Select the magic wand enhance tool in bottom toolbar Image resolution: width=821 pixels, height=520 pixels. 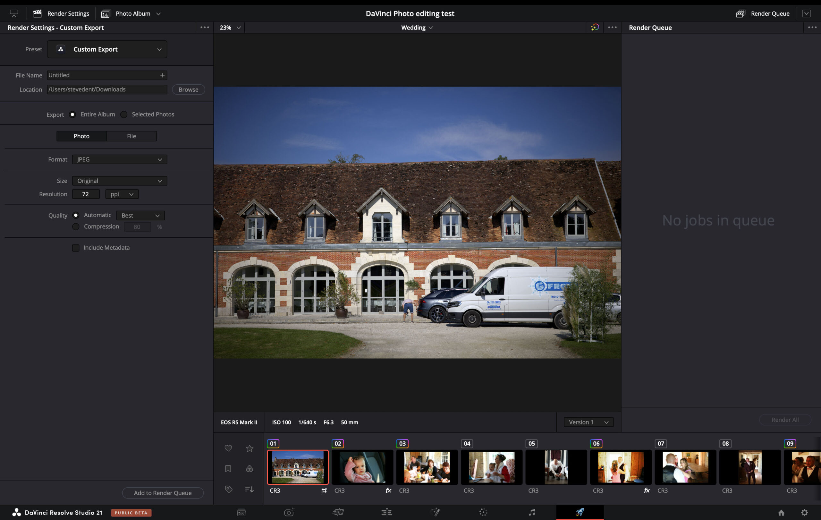pyautogui.click(x=436, y=512)
